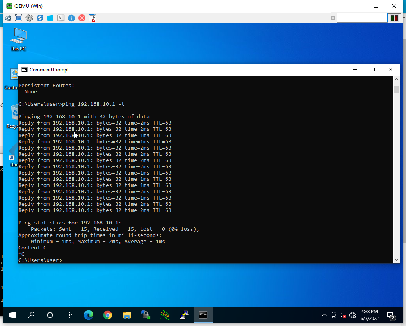Launch Microsoft Edge from the taskbar
The width and height of the screenshot is (406, 326).
(89, 315)
